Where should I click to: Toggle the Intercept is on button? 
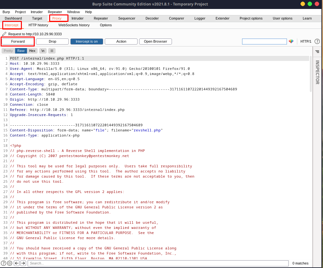[87, 41]
